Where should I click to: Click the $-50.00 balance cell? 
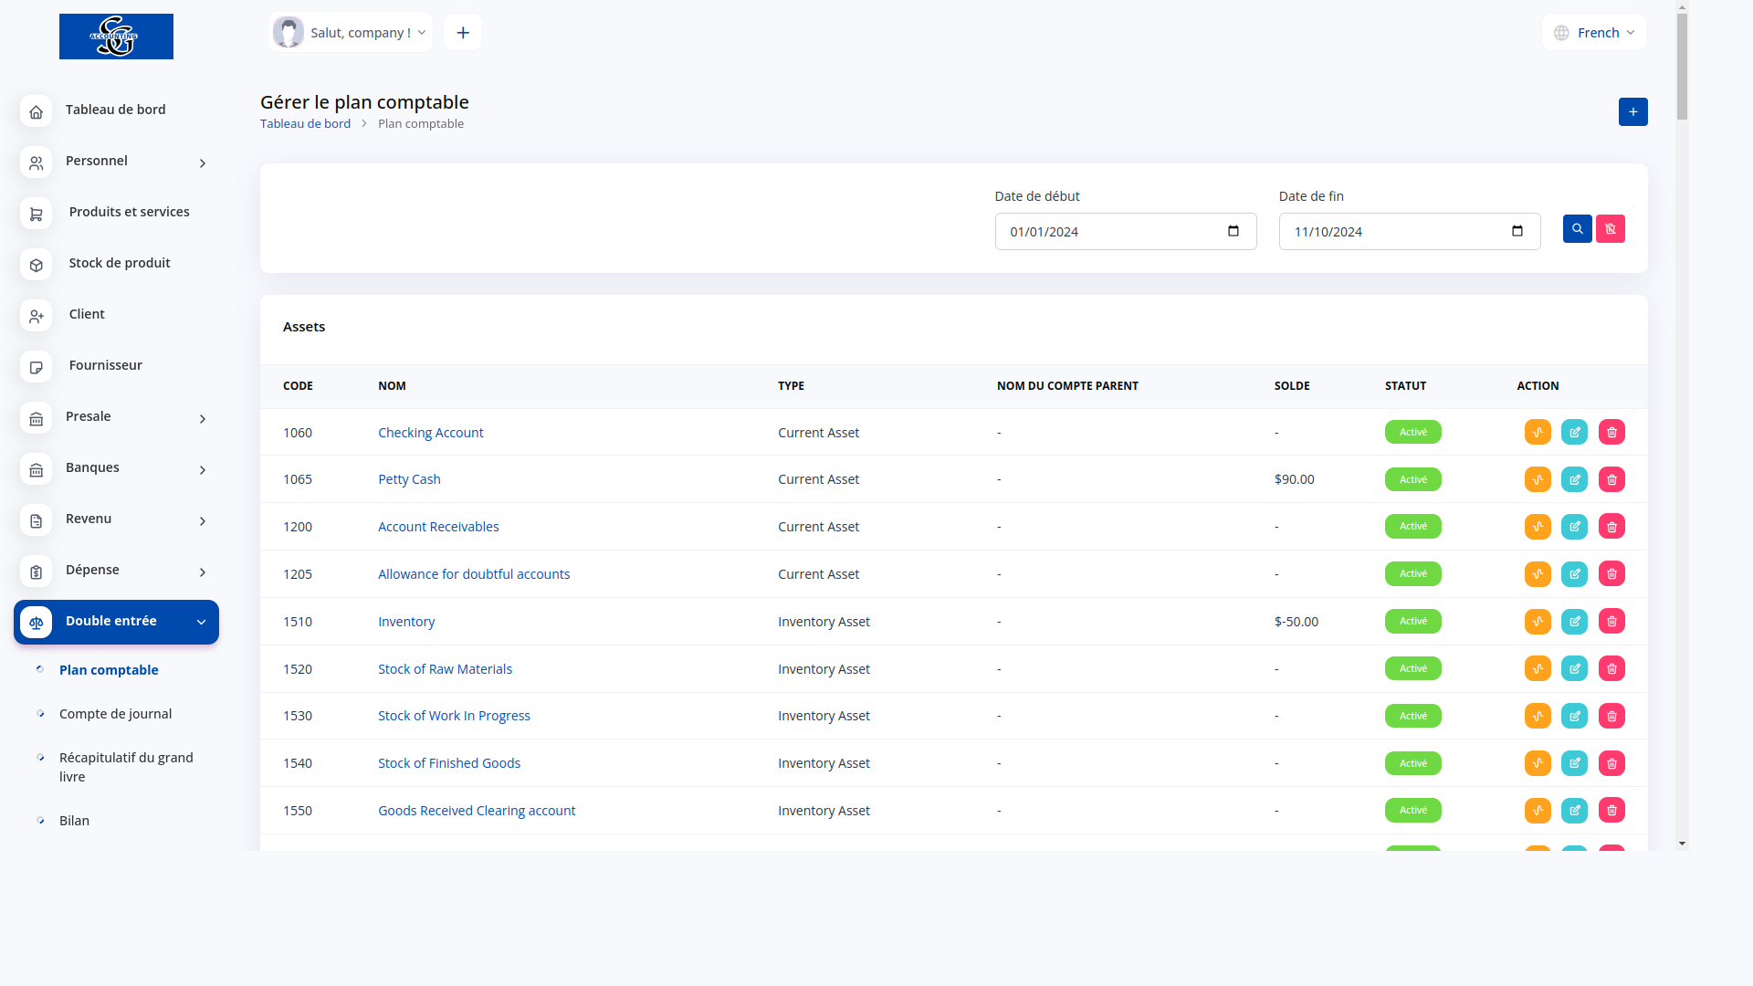[1296, 622]
